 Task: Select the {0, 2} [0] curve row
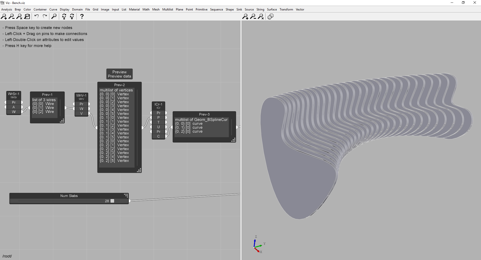189,131
